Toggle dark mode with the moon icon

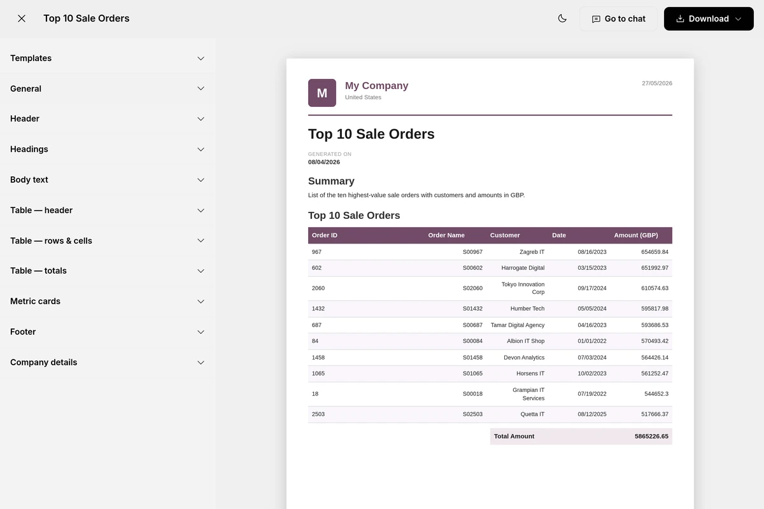(x=562, y=18)
